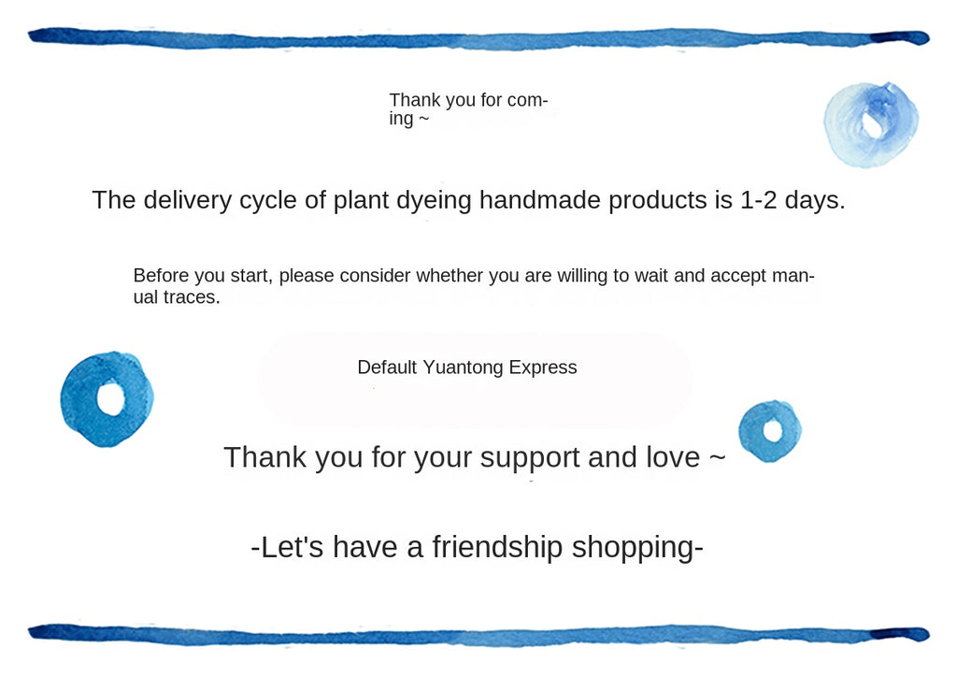957x677 pixels.
Task: Select the delivery cycle sentence
Action: (x=468, y=200)
